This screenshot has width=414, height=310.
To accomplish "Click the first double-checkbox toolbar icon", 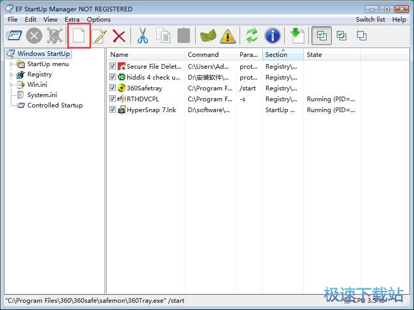I will [321, 36].
